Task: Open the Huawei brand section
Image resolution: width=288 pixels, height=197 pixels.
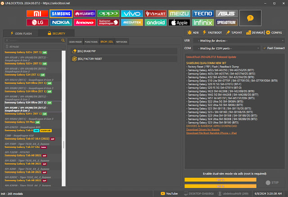Action: (x=85, y=14)
